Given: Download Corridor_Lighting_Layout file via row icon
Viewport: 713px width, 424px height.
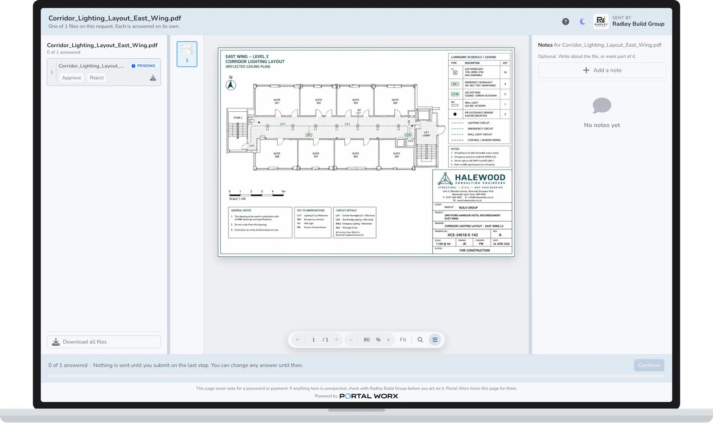Looking at the screenshot, I should (x=153, y=78).
